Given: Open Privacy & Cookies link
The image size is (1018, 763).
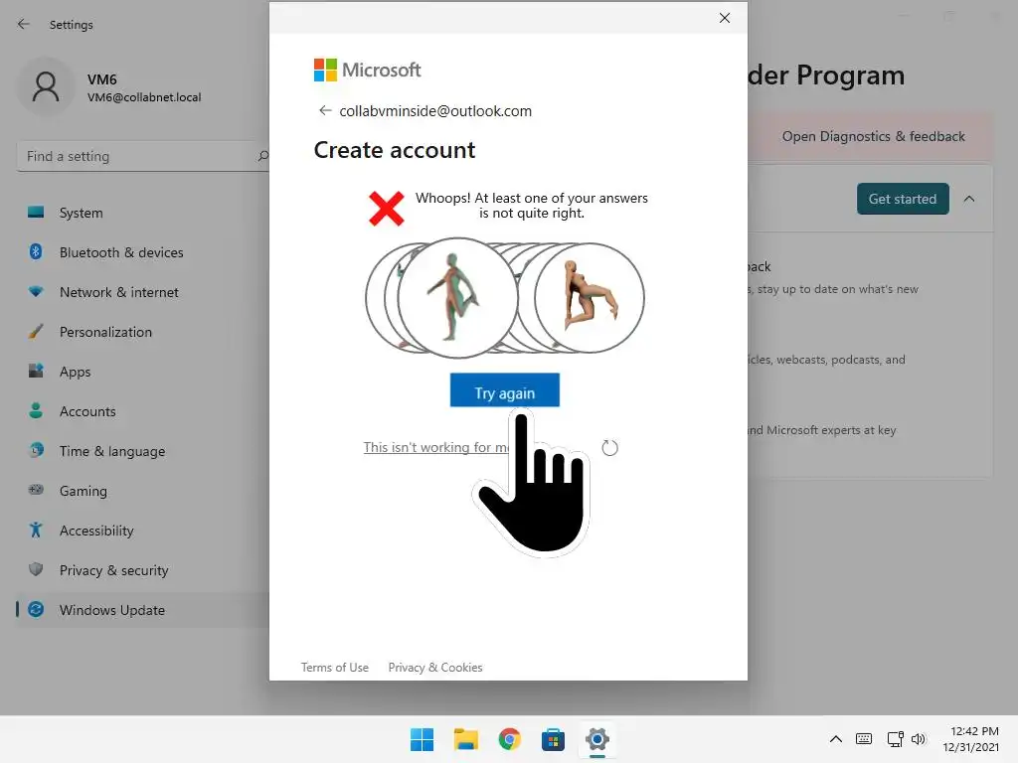Looking at the screenshot, I should (x=435, y=667).
